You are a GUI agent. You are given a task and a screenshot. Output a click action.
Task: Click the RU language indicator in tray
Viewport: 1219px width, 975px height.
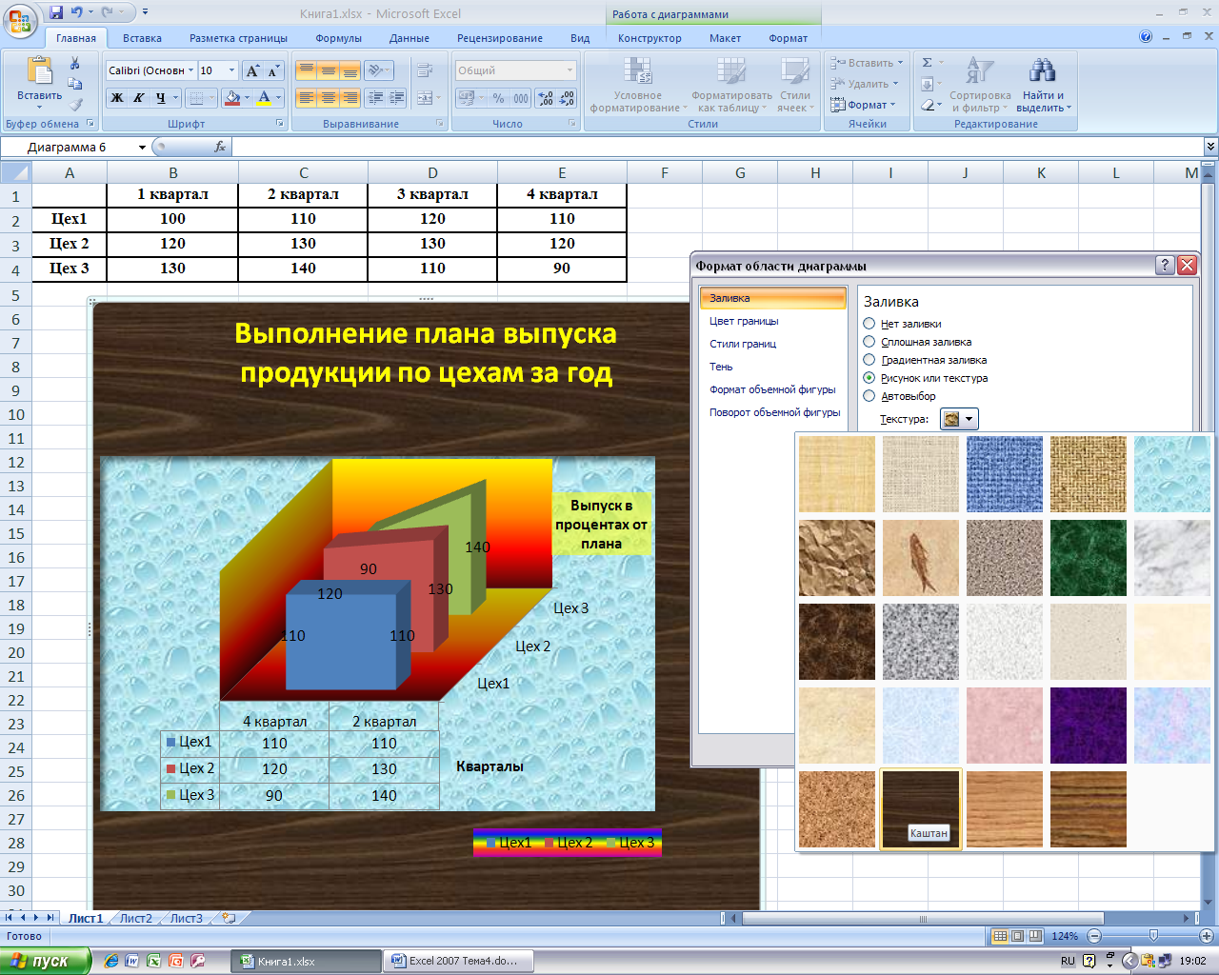(1068, 961)
